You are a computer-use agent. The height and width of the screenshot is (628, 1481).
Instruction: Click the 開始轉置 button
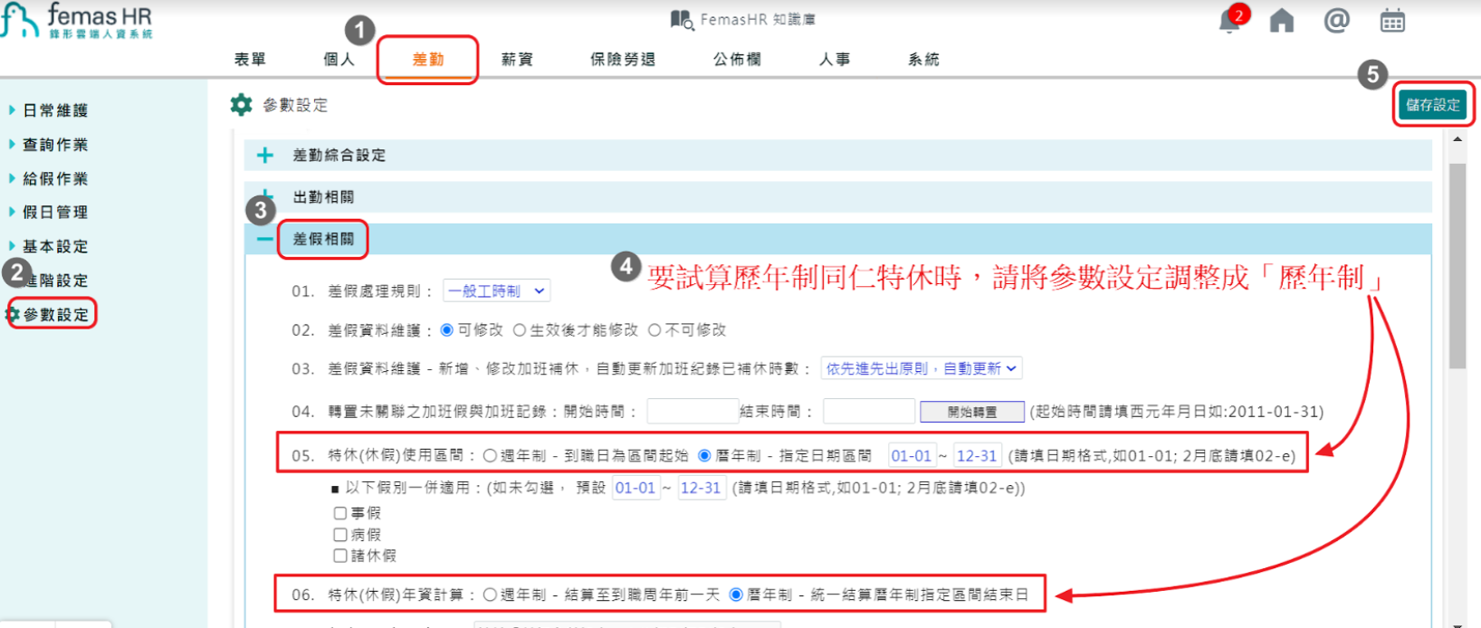click(x=972, y=412)
